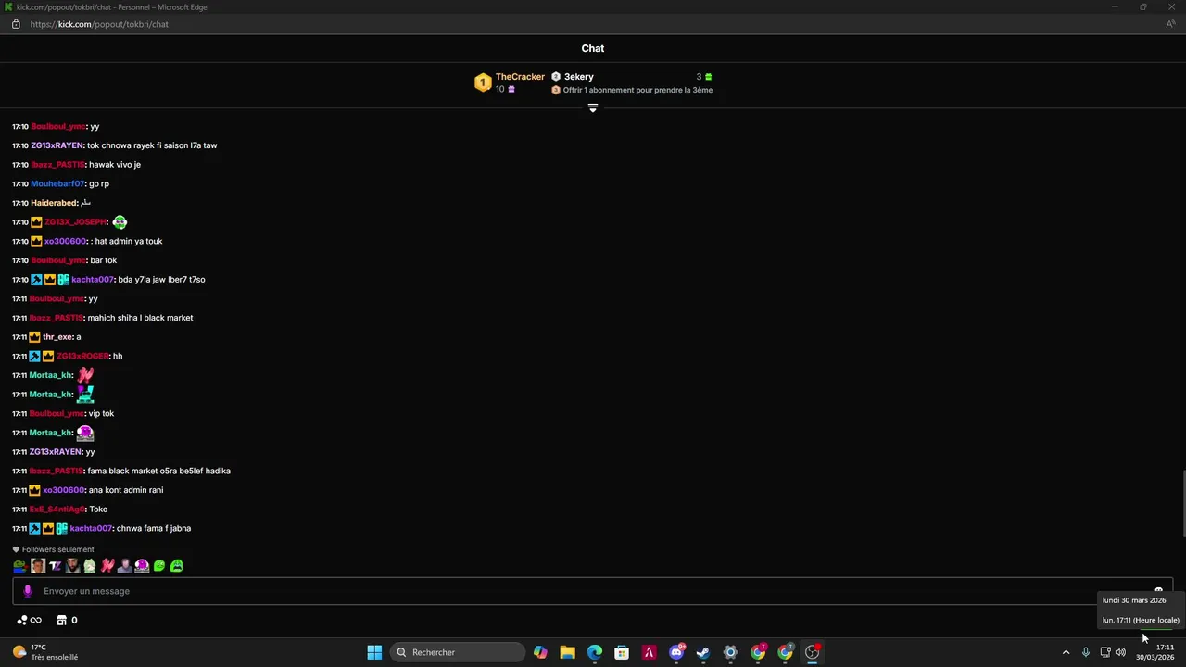
Task: Click the Rechercher taskbar search box
Action: click(458, 652)
